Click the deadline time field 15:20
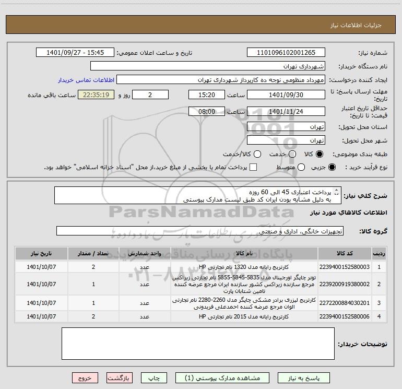This screenshot has height=389, width=402. click(x=207, y=95)
